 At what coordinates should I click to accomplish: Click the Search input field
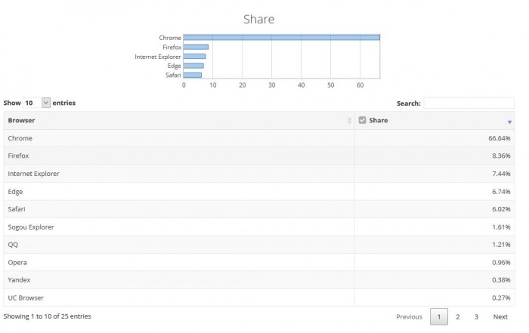(x=469, y=103)
